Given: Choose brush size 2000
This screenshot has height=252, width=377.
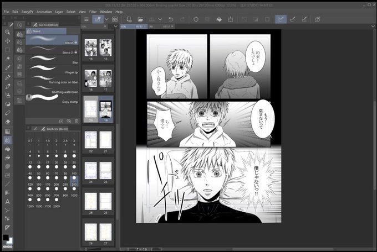Looking at the screenshot, I should click(56, 203).
